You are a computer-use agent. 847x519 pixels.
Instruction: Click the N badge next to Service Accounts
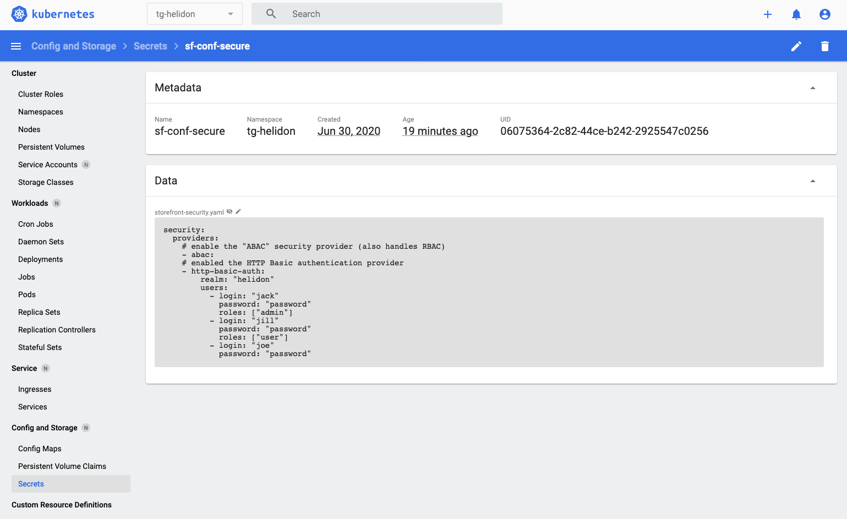(86, 165)
